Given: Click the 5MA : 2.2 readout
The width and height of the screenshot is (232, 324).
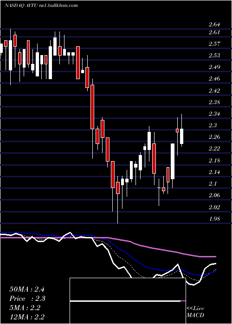Looking at the screenshot, I should (x=25, y=308).
